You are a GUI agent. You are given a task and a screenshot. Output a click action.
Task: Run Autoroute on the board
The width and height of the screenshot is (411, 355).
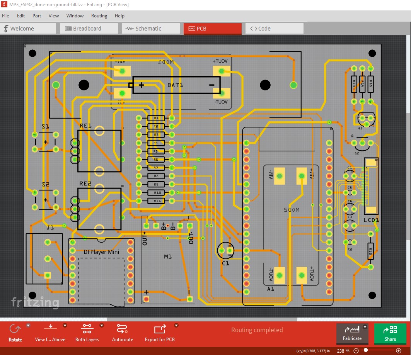(x=122, y=330)
